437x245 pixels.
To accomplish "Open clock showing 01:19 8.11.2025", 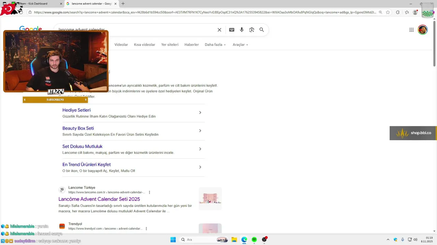I will point(426,240).
